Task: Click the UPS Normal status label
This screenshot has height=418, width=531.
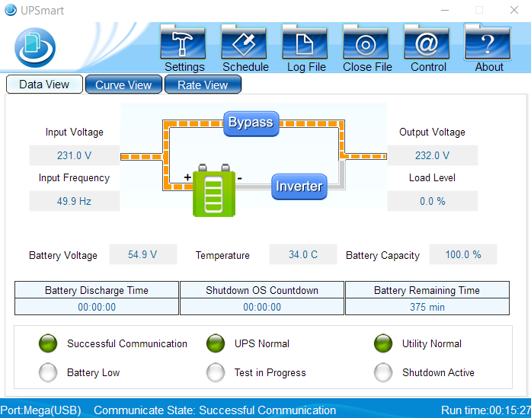Action: pyautogui.click(x=262, y=343)
